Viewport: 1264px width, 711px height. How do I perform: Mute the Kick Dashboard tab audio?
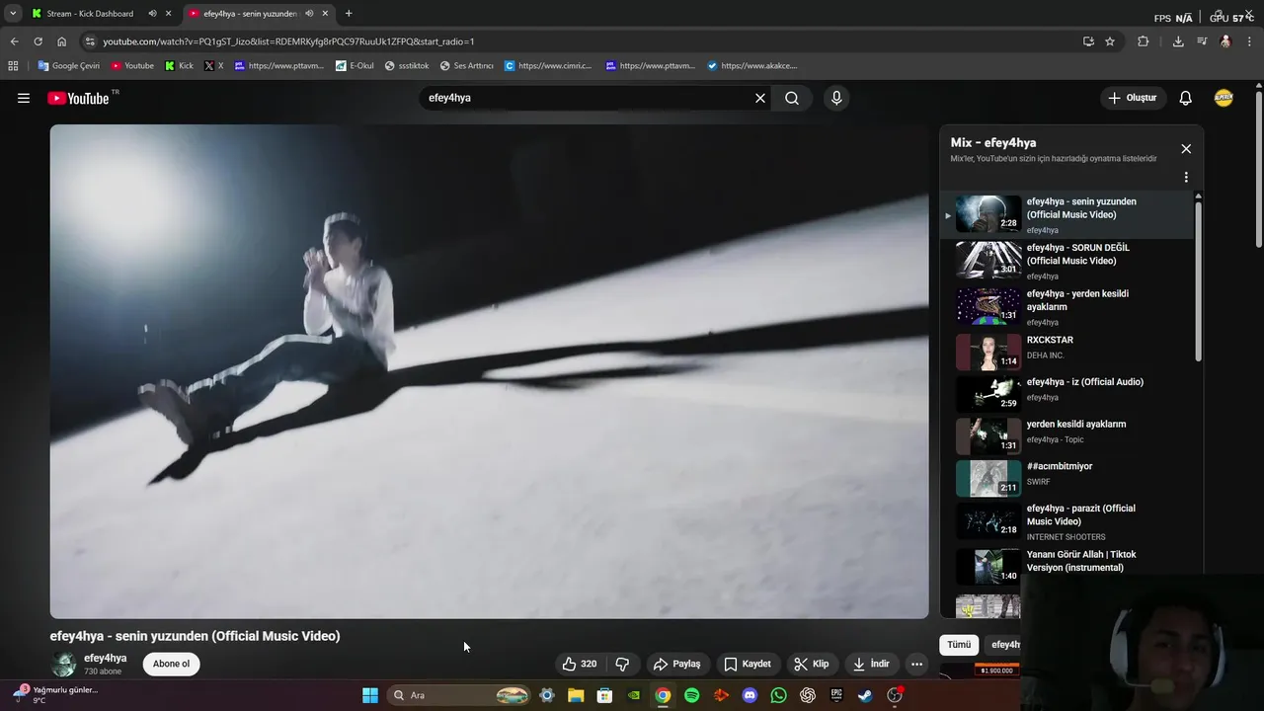153,14
